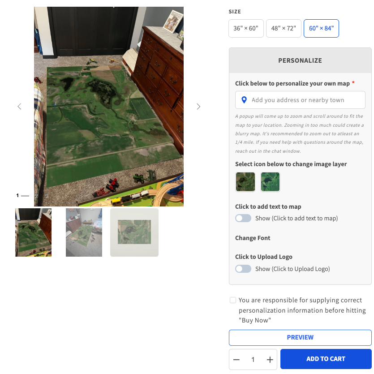The height and width of the screenshot is (374, 374).
Task: Click the blue location pin icon
Action: [x=244, y=100]
